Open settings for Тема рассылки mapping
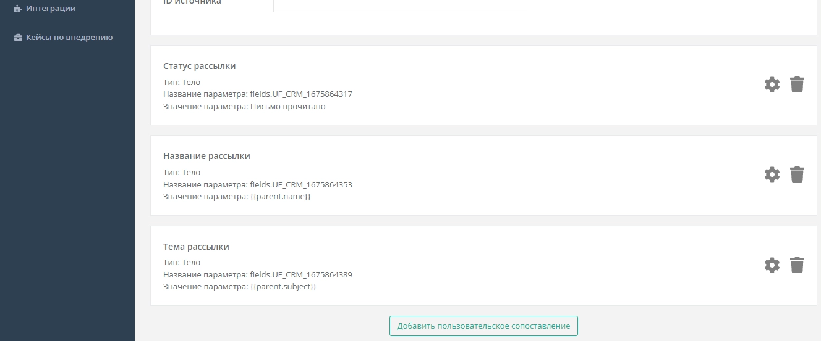This screenshot has width=821, height=341. point(772,265)
